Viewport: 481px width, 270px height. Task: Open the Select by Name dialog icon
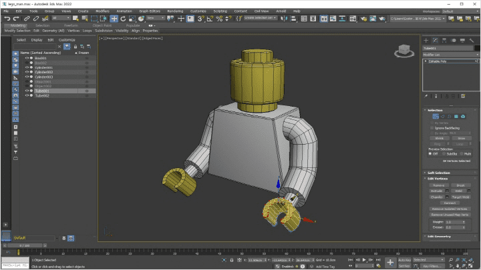pyautogui.click(x=85, y=19)
